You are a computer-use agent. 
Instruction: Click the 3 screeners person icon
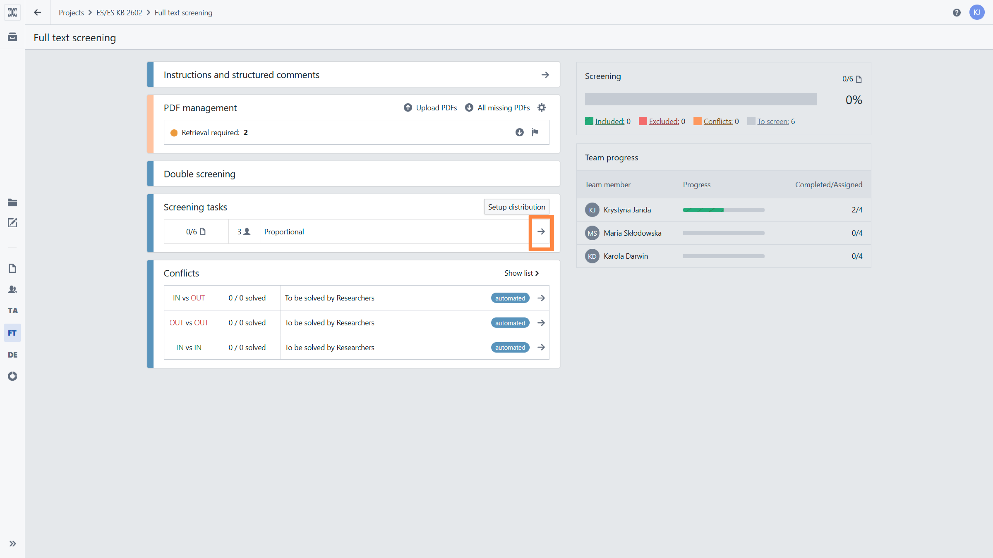point(247,231)
